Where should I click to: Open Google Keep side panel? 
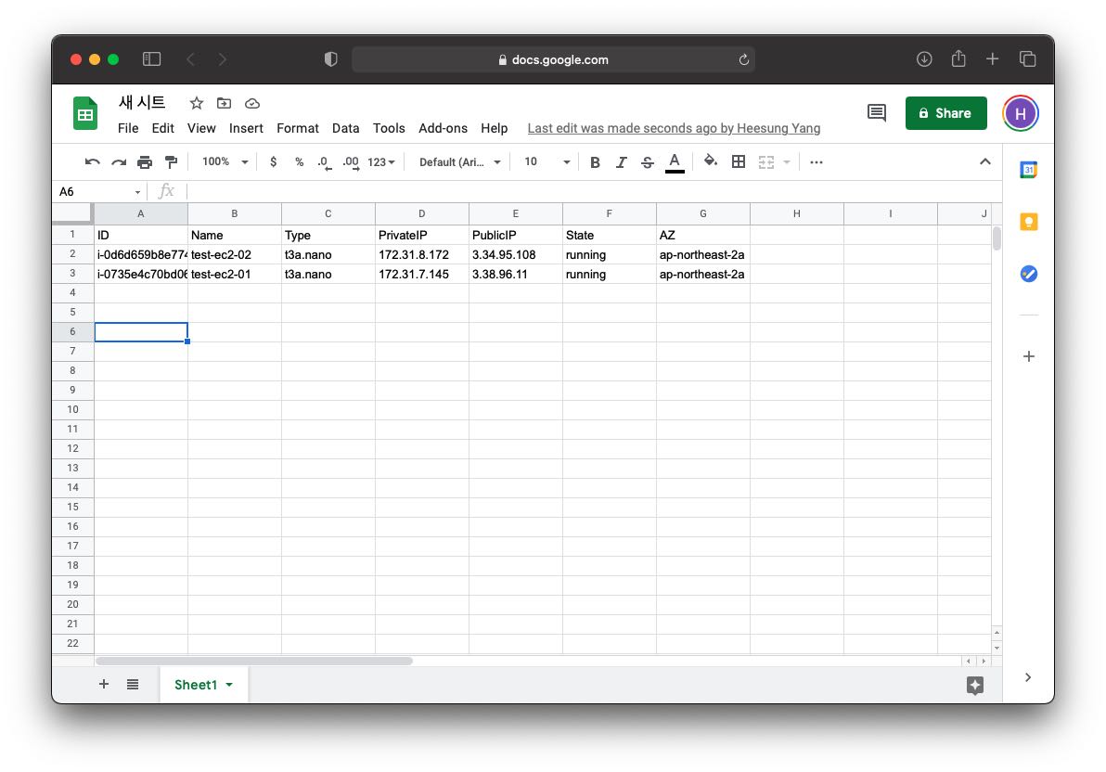click(x=1028, y=223)
